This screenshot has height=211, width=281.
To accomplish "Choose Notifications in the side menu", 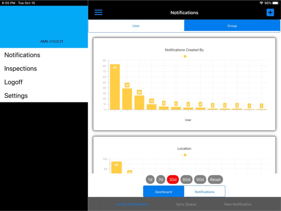I will point(44,55).
